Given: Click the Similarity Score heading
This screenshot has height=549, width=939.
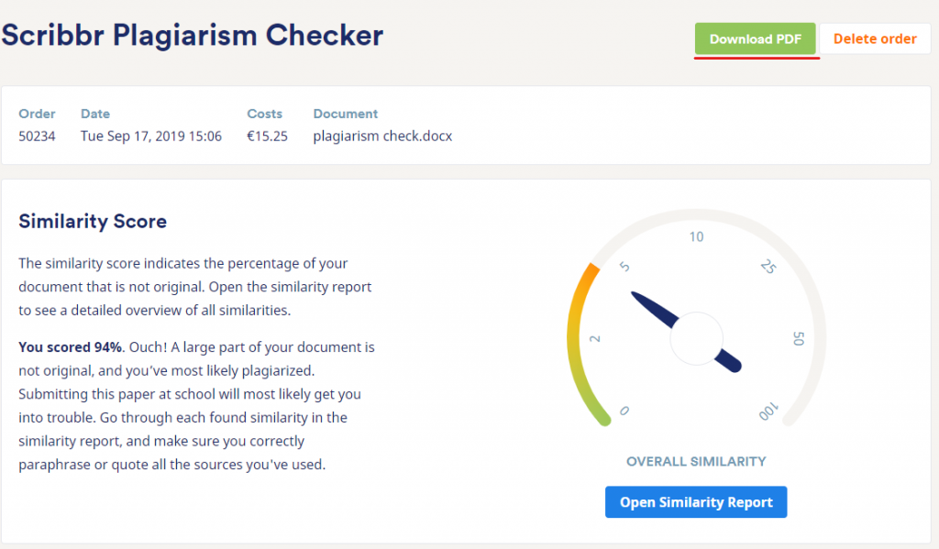Looking at the screenshot, I should 93,221.
